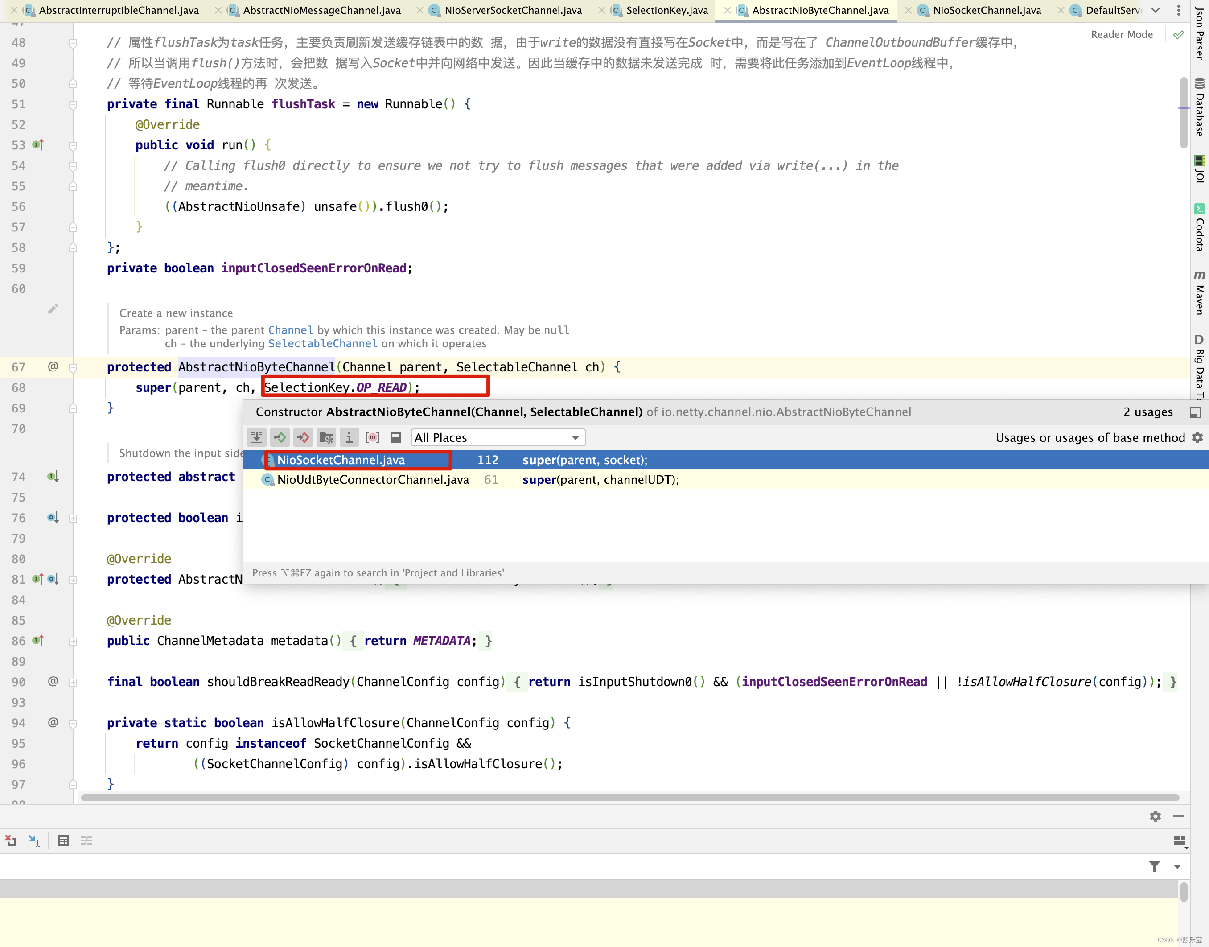Follow the Channel doc link
The height and width of the screenshot is (947, 1209).
coord(291,330)
